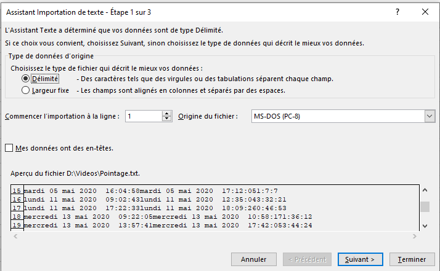This screenshot has height=271, width=440.
Task: Enable Mes données ont des en-têtes
Action: [x=9, y=147]
